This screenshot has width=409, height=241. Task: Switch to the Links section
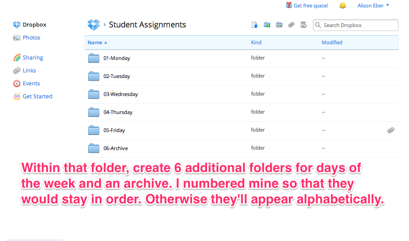pyautogui.click(x=29, y=70)
